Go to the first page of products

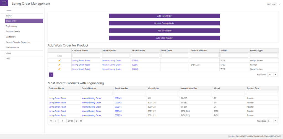pyautogui.click(x=51, y=121)
